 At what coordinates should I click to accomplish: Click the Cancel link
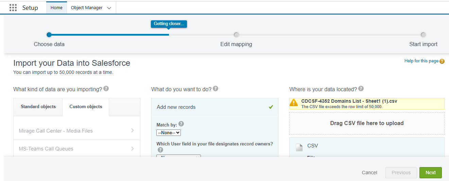pyautogui.click(x=369, y=173)
